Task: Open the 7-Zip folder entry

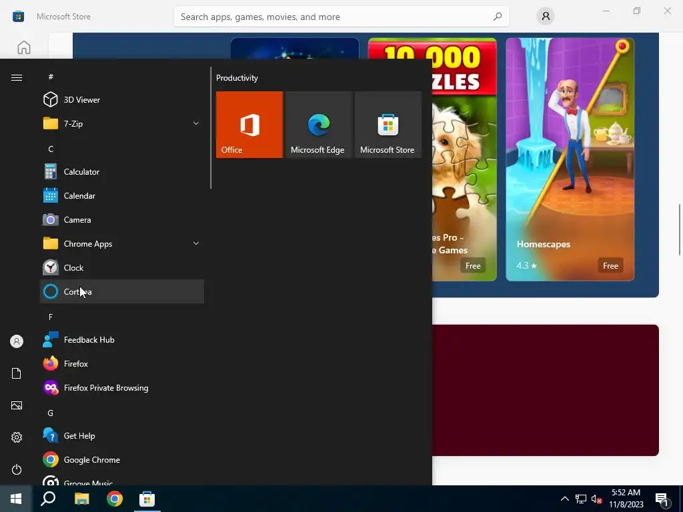Action: pos(122,123)
